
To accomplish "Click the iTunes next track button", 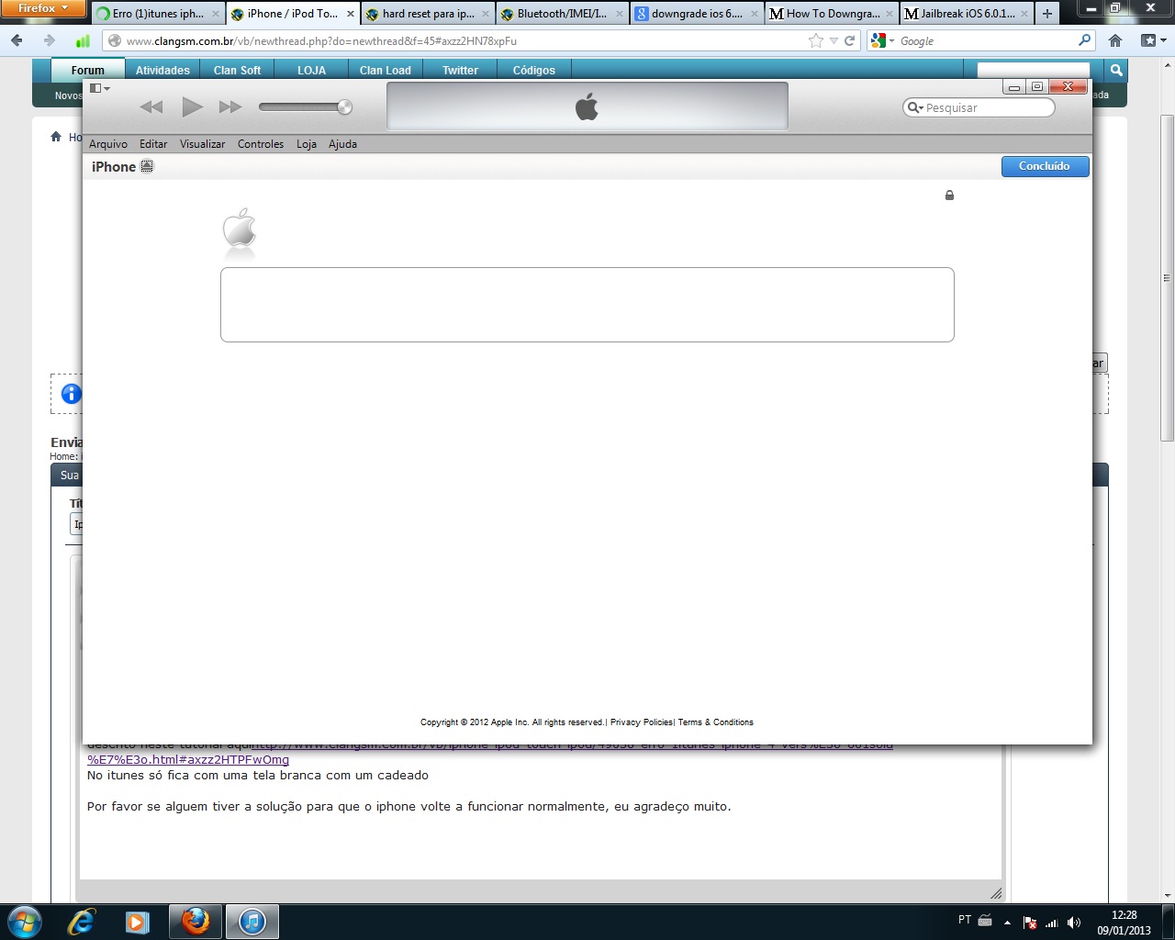I will click(230, 107).
